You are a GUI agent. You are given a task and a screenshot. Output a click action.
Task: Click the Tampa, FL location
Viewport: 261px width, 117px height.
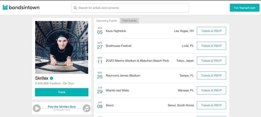tap(187, 75)
